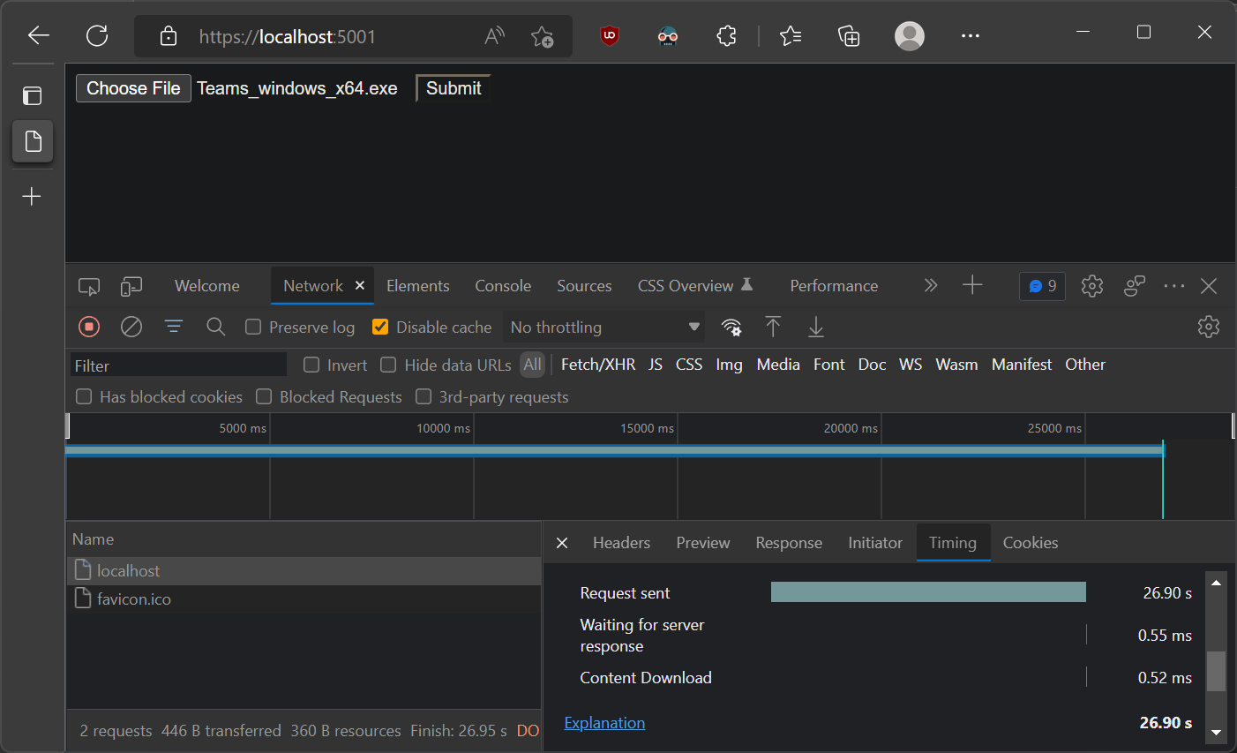Image resolution: width=1237 pixels, height=753 pixels.
Task: Click the Choose File button
Action: 133,88
